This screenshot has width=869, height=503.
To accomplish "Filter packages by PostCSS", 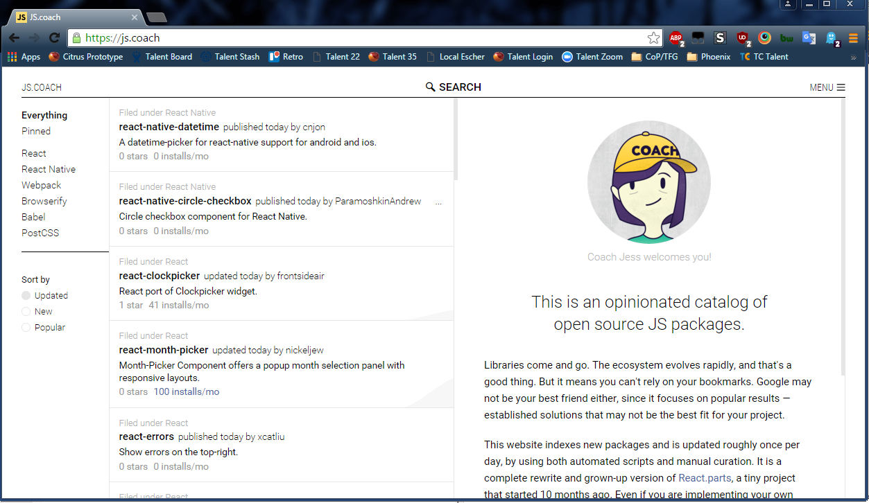I will [x=40, y=233].
